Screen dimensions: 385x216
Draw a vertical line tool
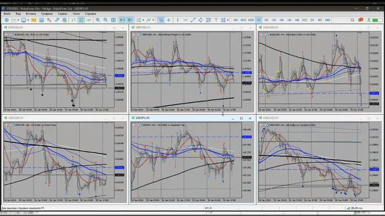pos(178,20)
